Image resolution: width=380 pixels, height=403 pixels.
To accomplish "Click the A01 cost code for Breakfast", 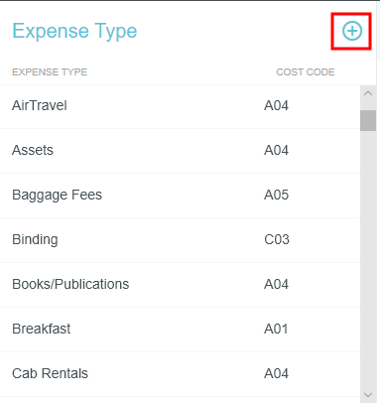I will coord(276,329).
